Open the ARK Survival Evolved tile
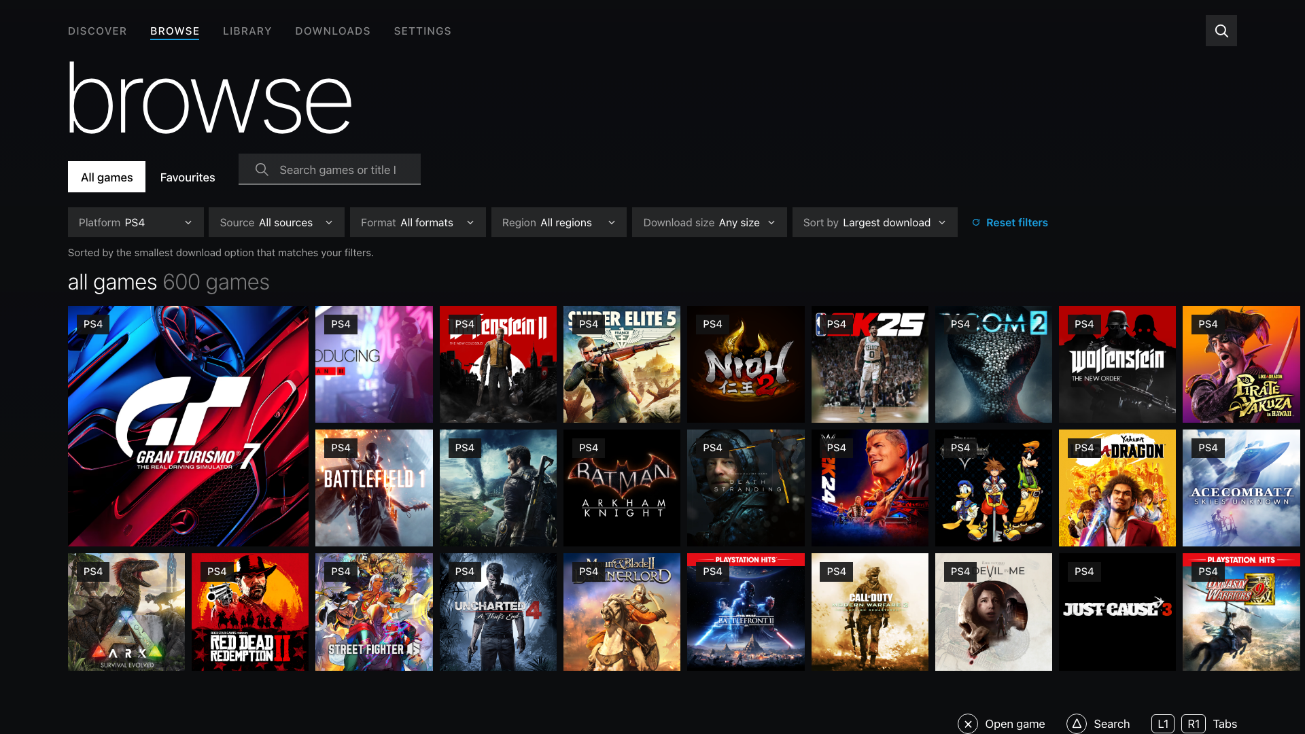The width and height of the screenshot is (1305, 734). click(126, 612)
